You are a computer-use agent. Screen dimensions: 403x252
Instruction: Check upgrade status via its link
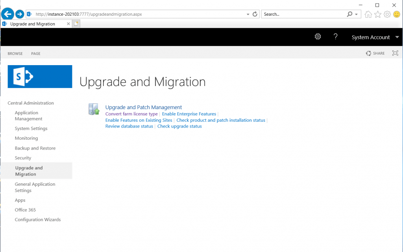click(179, 126)
